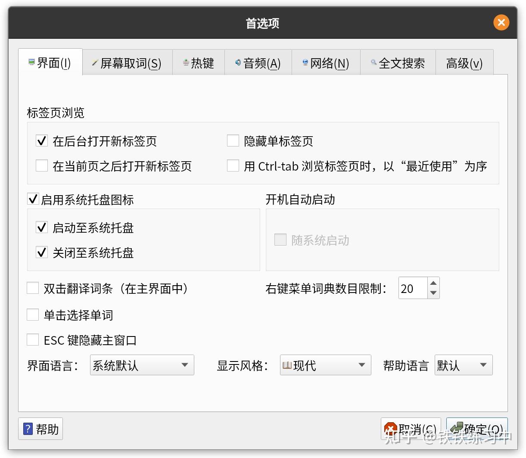Click the orange close icon in title bar
This screenshot has height=458, width=526.
(x=501, y=22)
